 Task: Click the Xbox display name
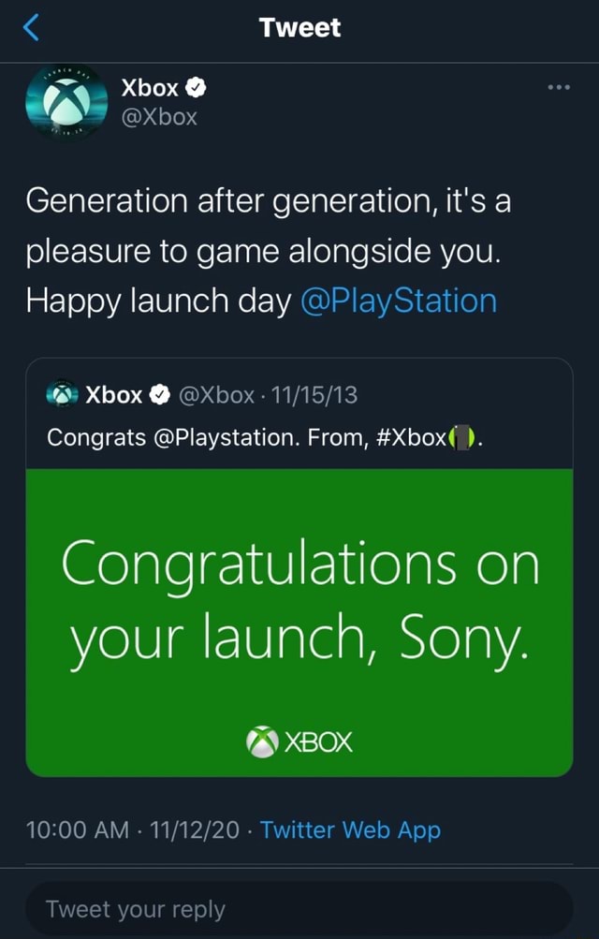click(x=148, y=87)
